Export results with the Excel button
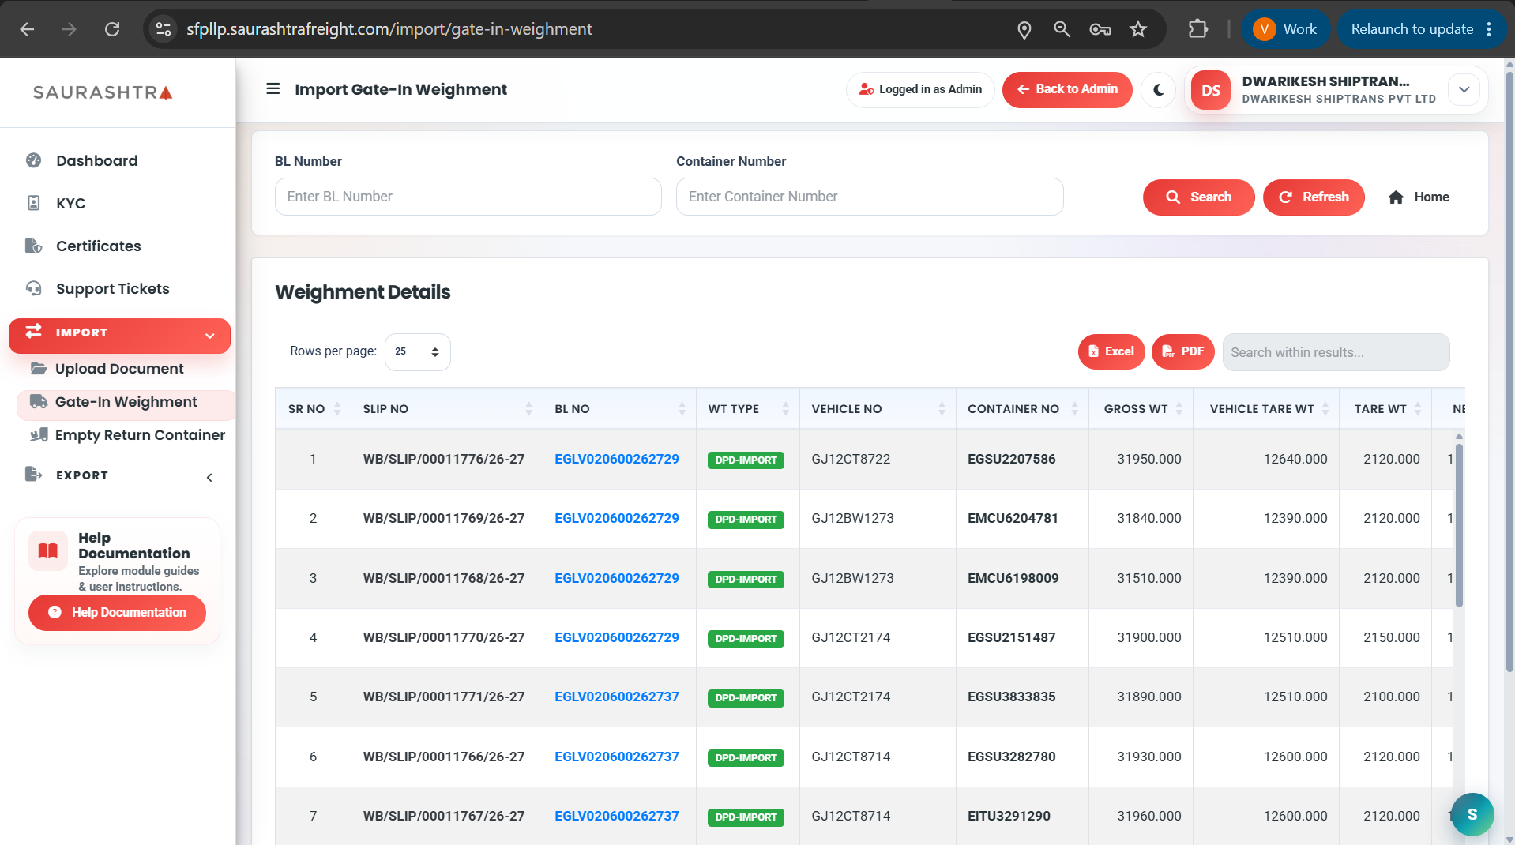The width and height of the screenshot is (1515, 845). 1111,351
